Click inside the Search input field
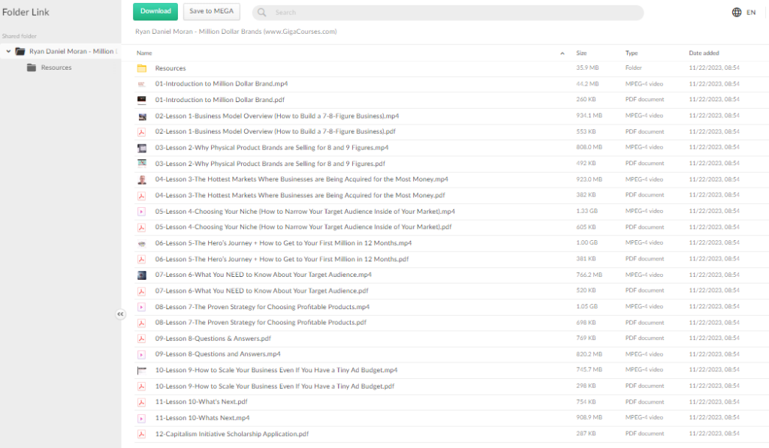Image resolution: width=769 pixels, height=448 pixels. (x=451, y=13)
